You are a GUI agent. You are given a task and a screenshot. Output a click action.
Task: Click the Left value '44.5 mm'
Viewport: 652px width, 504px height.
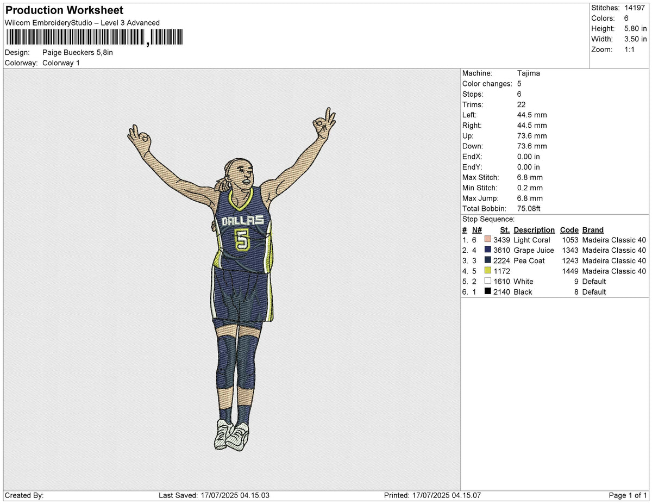[532, 115]
